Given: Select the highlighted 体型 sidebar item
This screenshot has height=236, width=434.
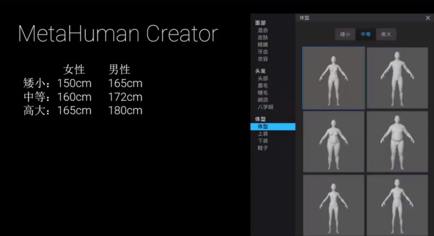Looking at the screenshot, I should click(x=273, y=127).
